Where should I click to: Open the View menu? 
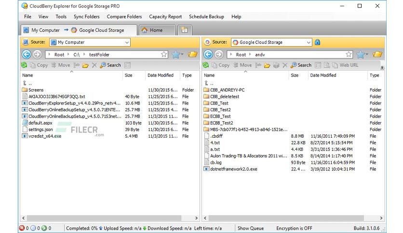(43, 17)
